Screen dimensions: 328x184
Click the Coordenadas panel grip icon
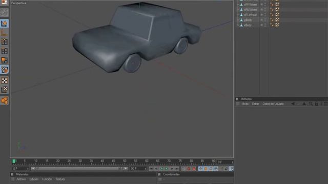(159, 174)
